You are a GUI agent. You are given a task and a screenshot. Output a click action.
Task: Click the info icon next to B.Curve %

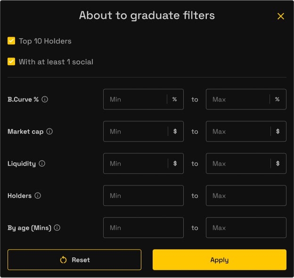45,100
